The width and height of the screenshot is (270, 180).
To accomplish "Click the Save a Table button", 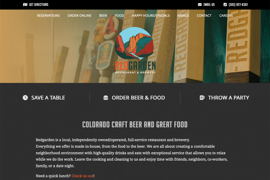I will click(x=44, y=98).
